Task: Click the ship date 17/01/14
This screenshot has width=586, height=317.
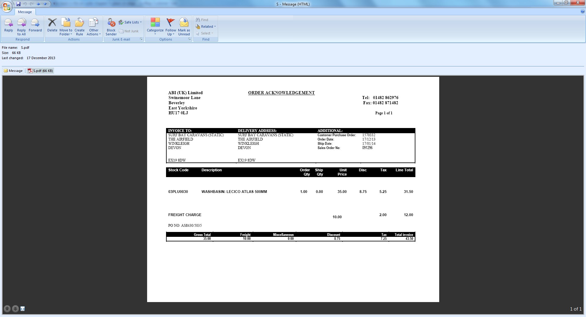Action: pos(369,144)
